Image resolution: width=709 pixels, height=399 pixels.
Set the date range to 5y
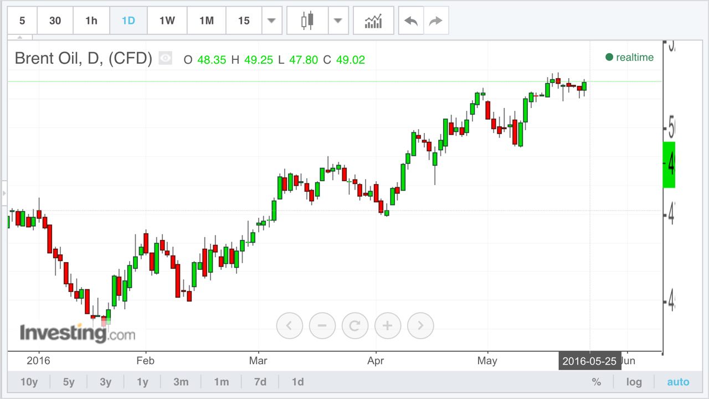point(69,382)
